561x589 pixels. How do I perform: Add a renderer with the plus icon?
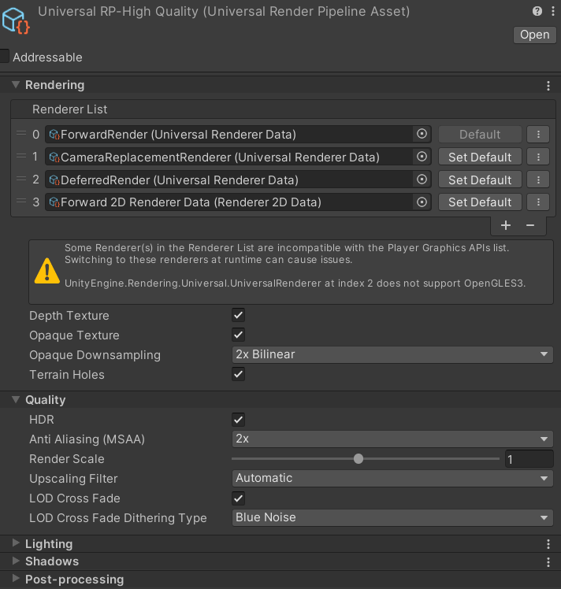click(506, 225)
